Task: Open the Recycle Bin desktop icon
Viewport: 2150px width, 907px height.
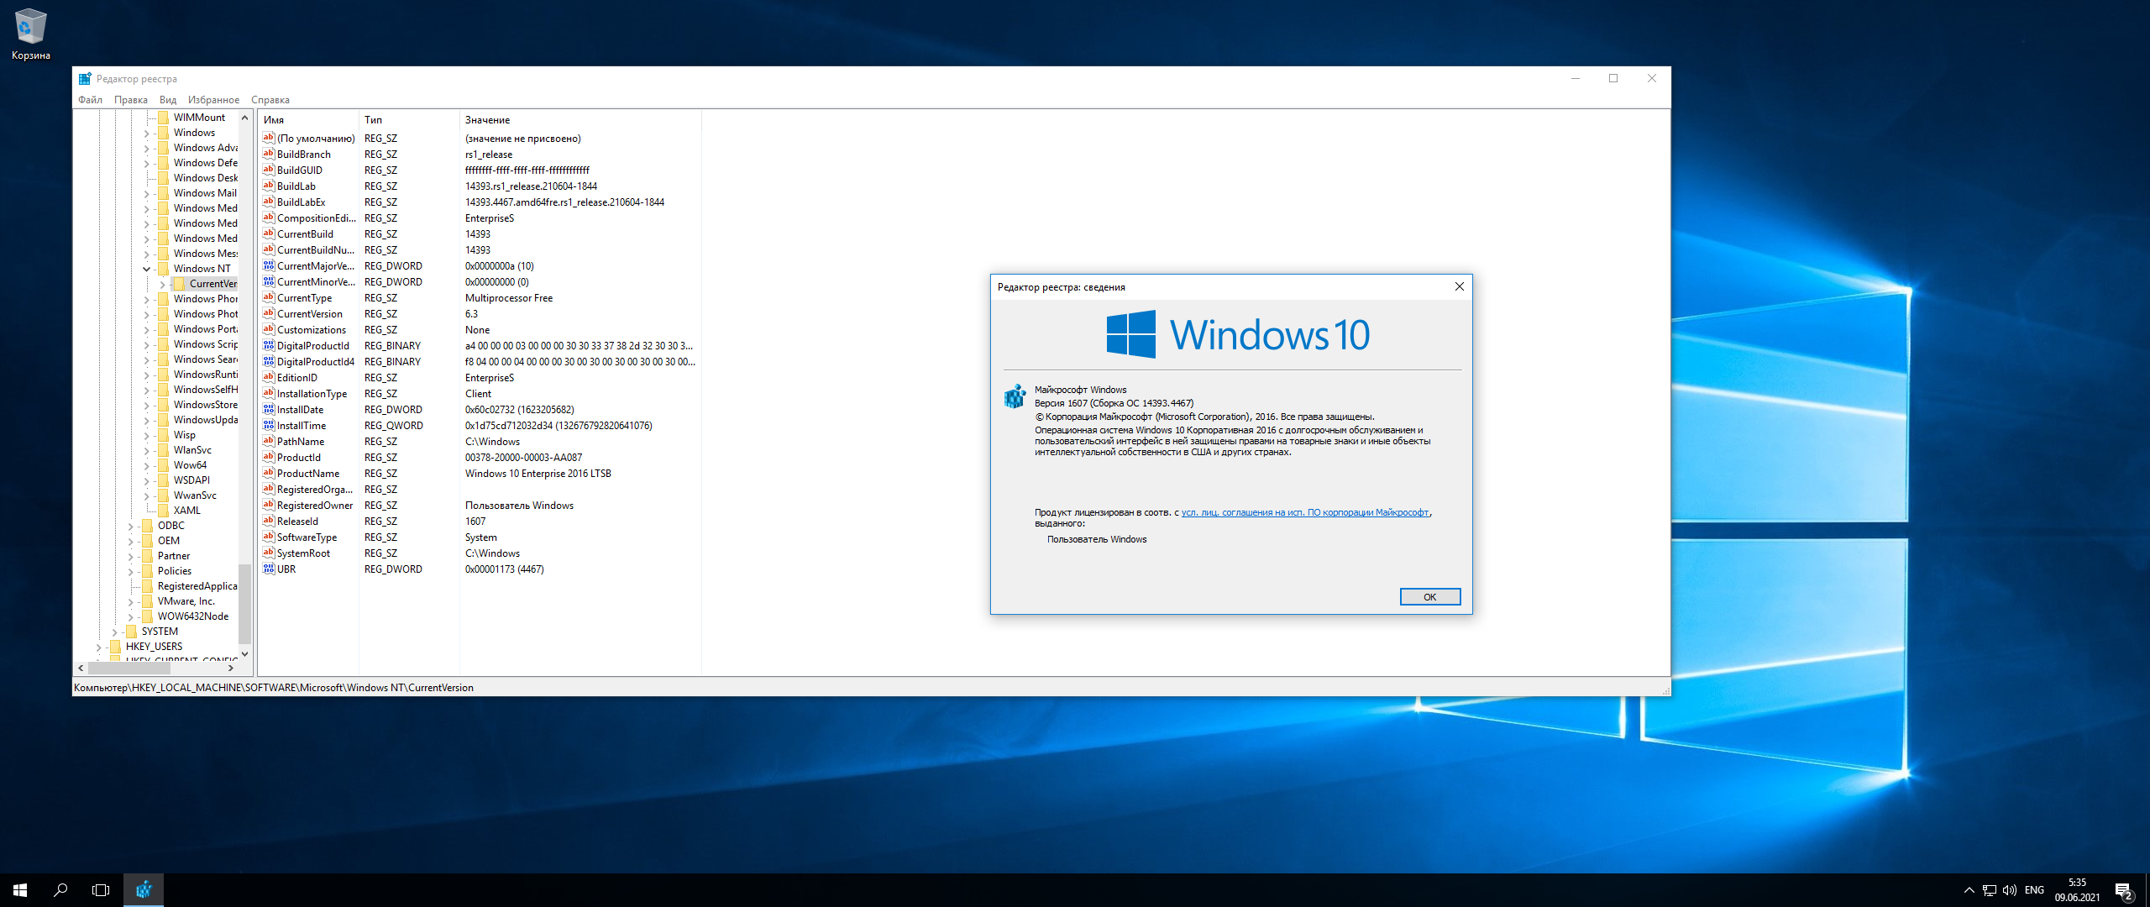Action: [x=30, y=34]
